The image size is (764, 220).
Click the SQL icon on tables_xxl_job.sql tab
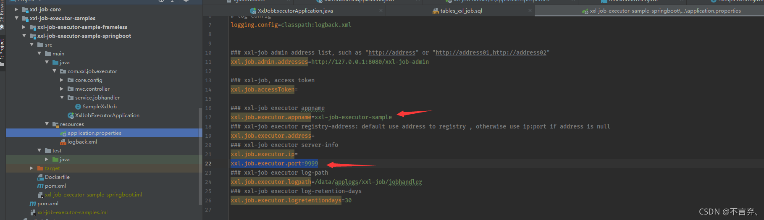[x=436, y=11]
